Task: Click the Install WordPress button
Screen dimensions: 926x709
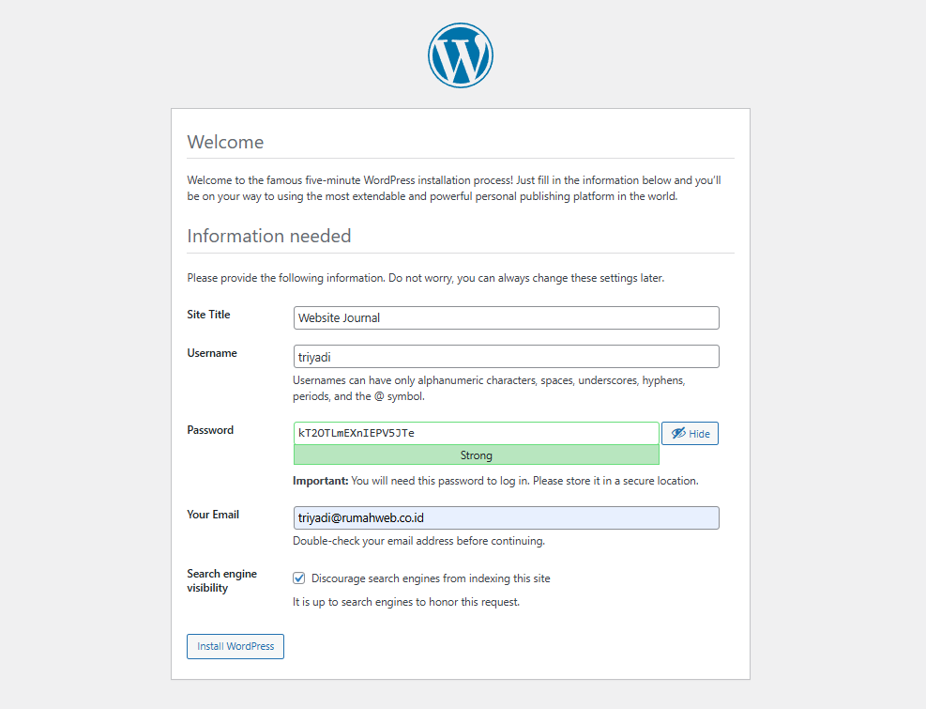Action: [235, 646]
